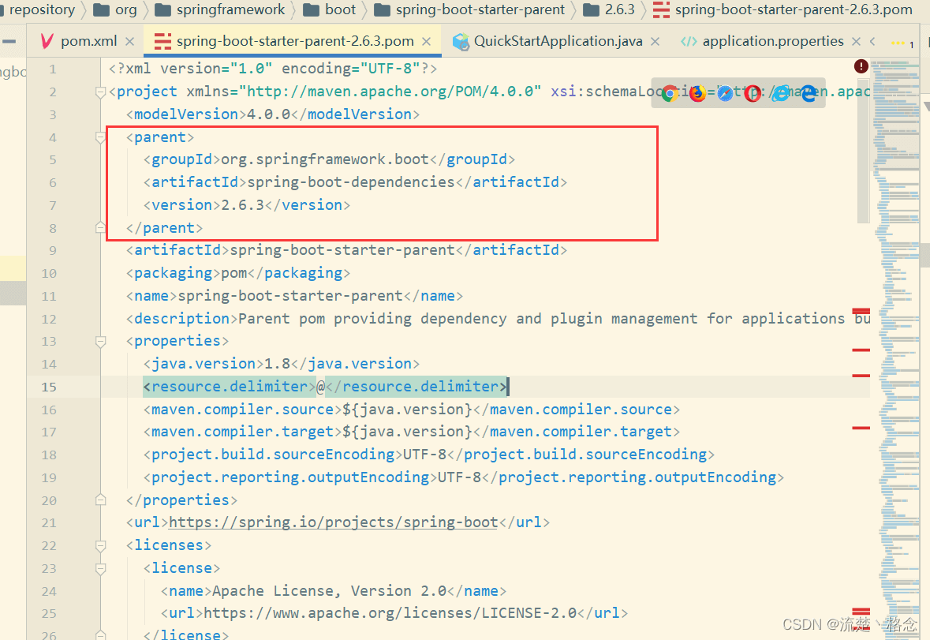Collapse the licenses block fold on line 22

(100, 545)
